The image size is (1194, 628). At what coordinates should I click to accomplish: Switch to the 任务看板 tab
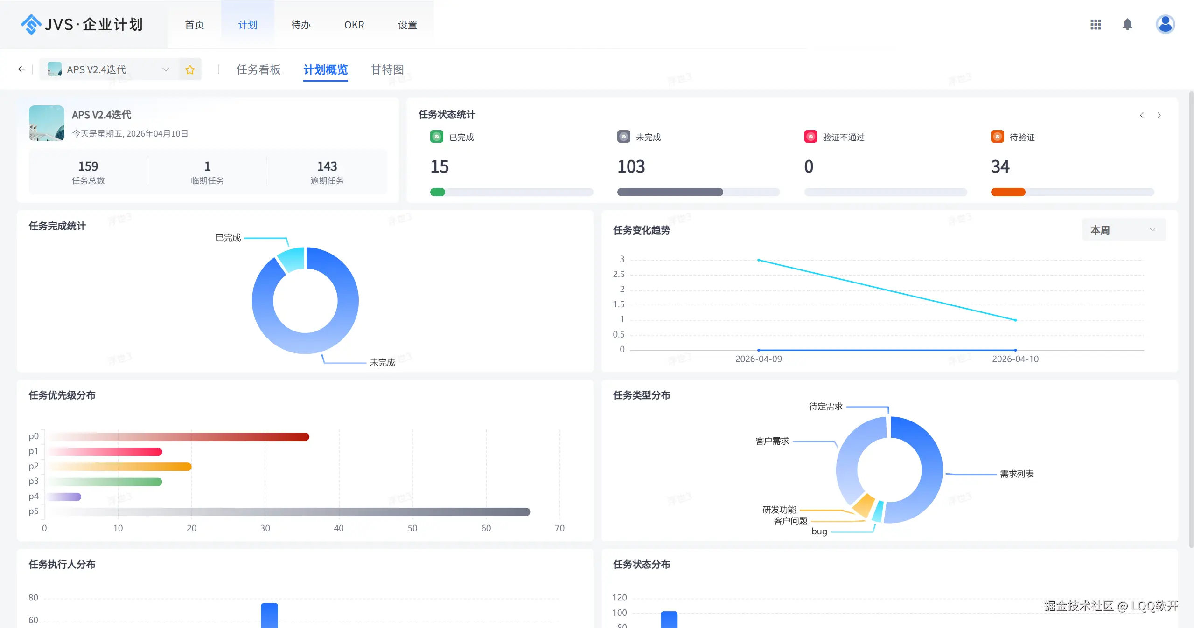click(258, 70)
